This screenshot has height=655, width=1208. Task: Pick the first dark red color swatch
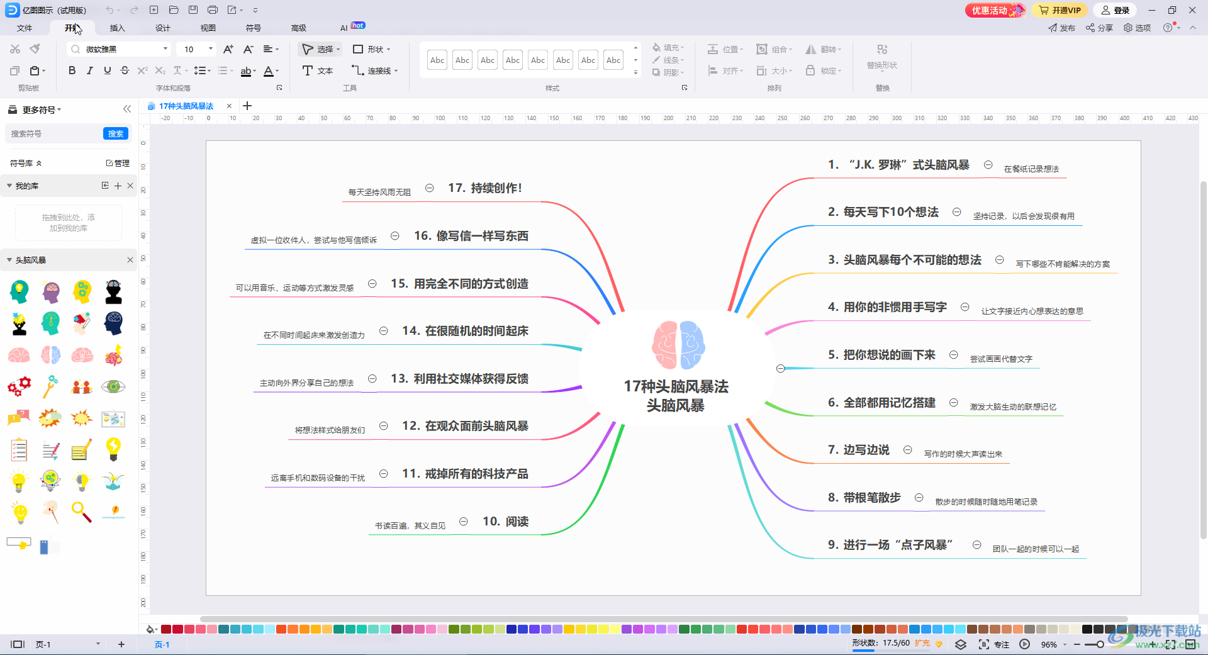(166, 629)
